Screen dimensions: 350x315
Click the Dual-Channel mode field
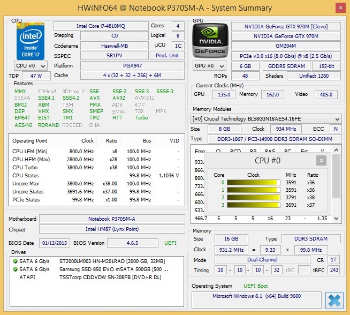click(262, 260)
